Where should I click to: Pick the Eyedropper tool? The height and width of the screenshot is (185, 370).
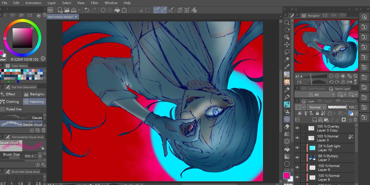287,66
